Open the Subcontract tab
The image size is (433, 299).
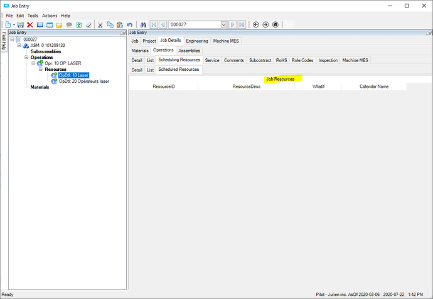tap(260, 60)
